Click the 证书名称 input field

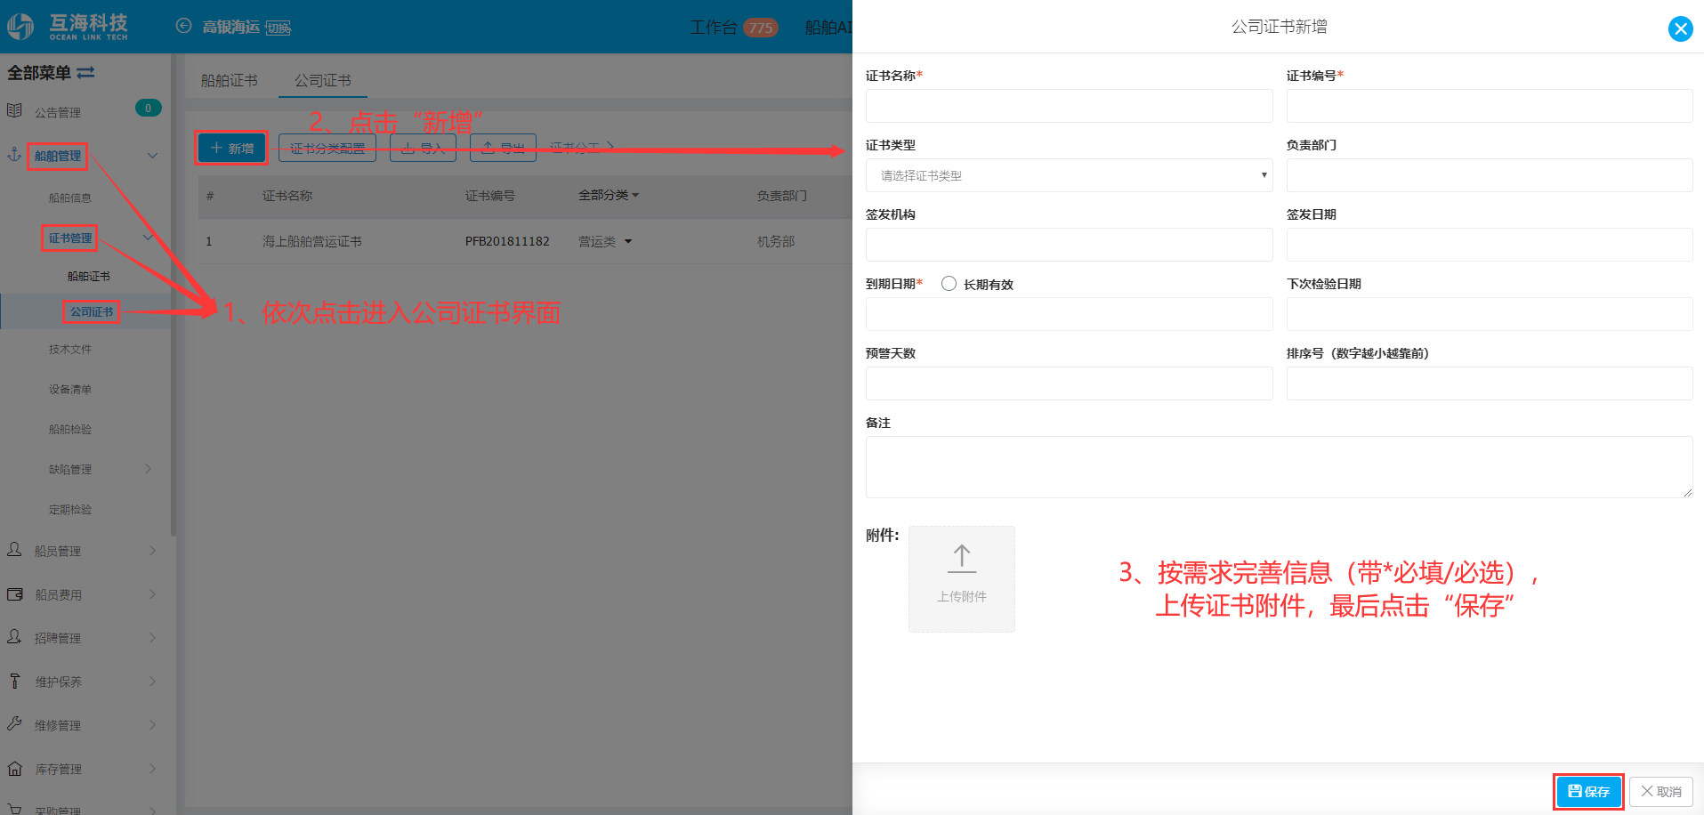click(1069, 106)
